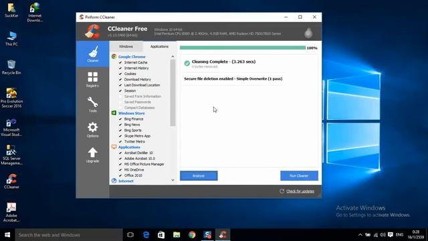Click the Run Cleaner button
The image size is (428, 241).
(x=299, y=175)
